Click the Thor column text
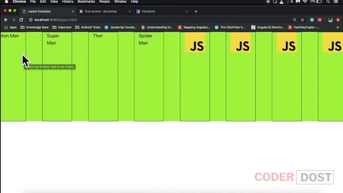This screenshot has width=343, height=193. tap(98, 36)
